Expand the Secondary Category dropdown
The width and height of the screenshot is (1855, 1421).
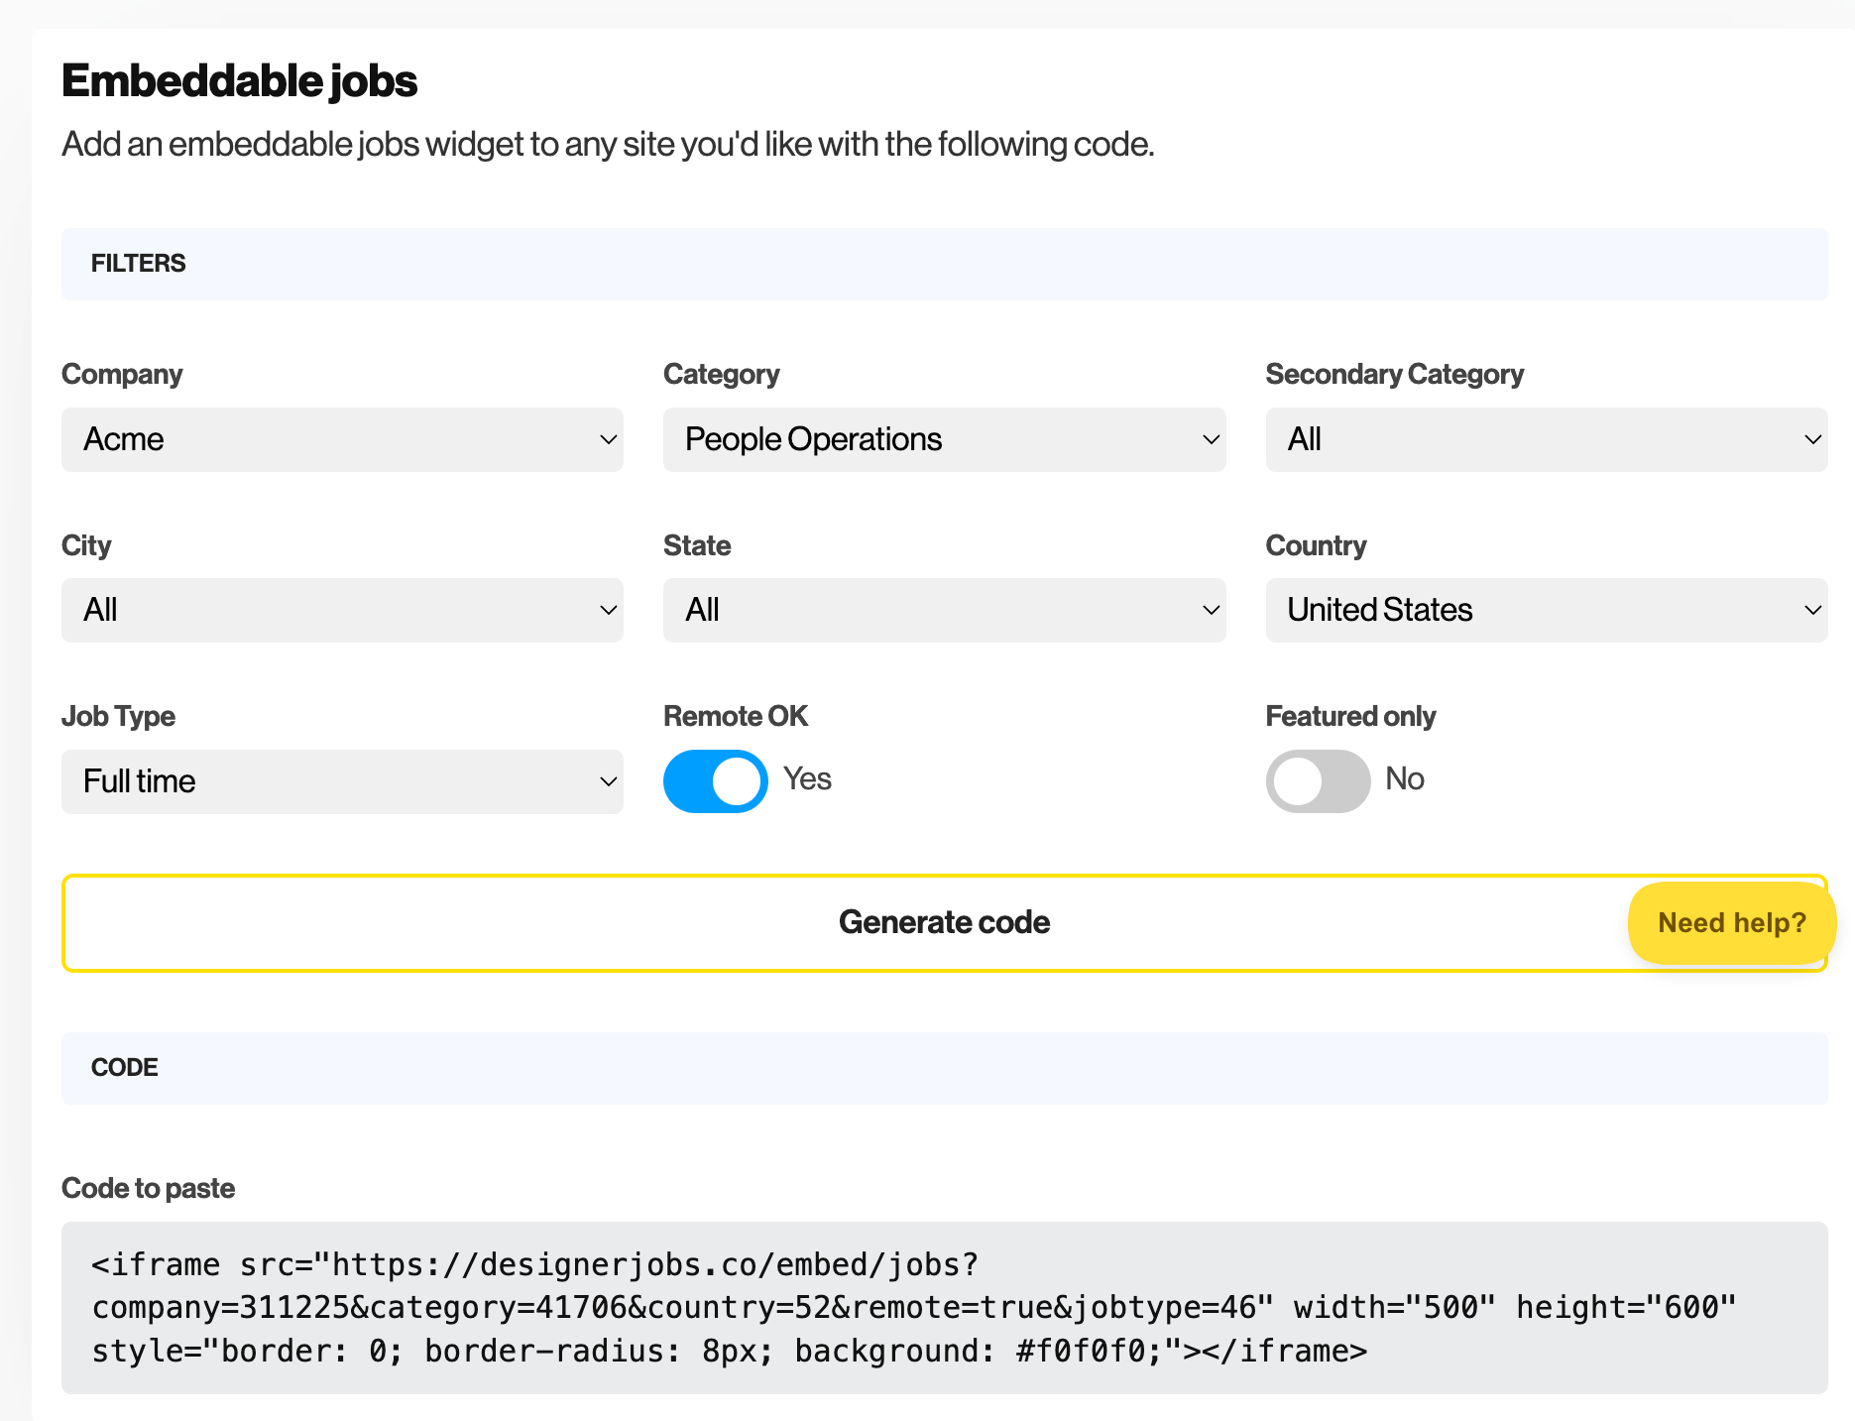pos(1545,439)
